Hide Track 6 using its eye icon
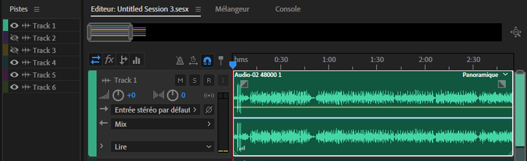This screenshot has height=161, width=527. tap(14, 87)
